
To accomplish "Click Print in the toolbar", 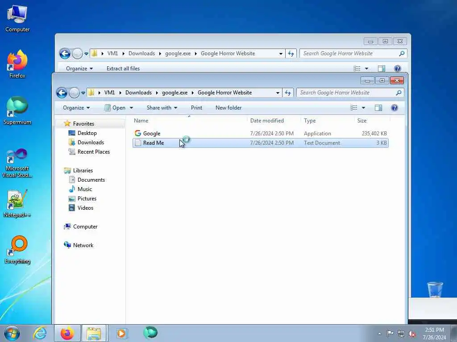I will 196,108.
